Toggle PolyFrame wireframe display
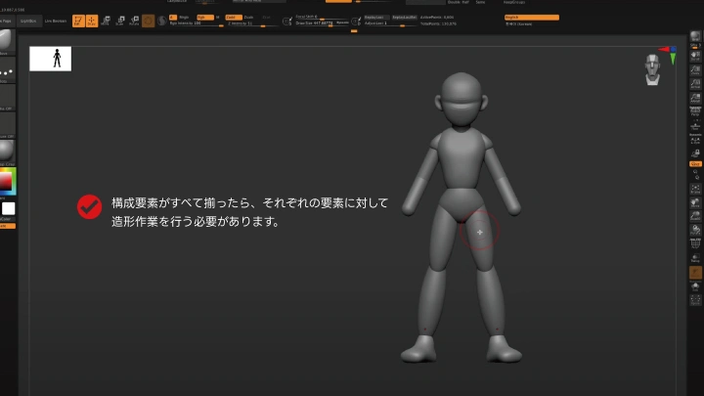 [695, 244]
